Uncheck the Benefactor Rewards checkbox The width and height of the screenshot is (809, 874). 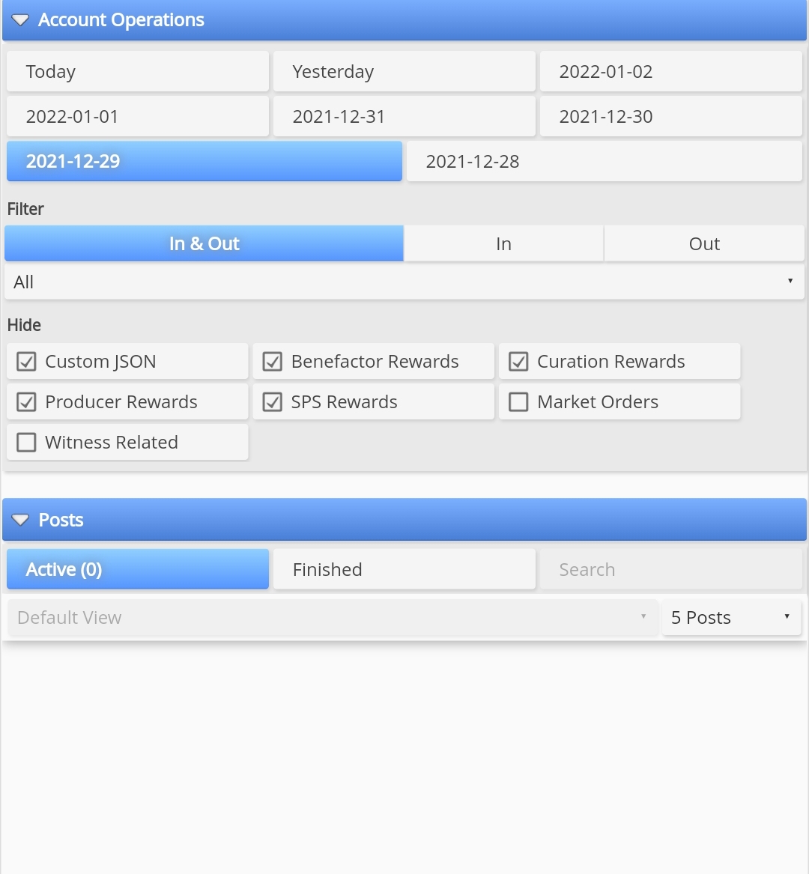tap(272, 362)
